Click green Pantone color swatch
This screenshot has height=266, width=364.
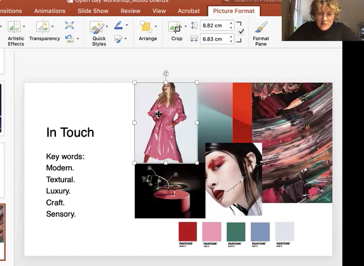(236, 232)
